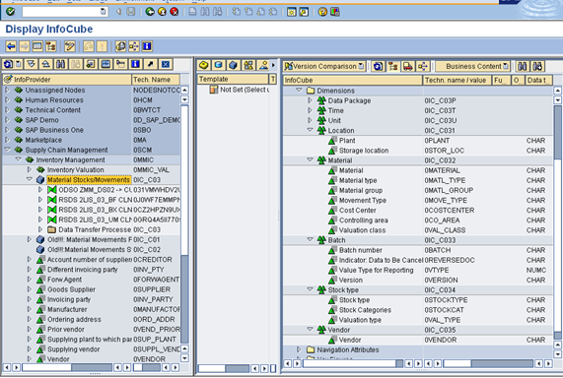The height and width of the screenshot is (378, 563).
Task: Click Create New Session icon
Action: [292, 12]
